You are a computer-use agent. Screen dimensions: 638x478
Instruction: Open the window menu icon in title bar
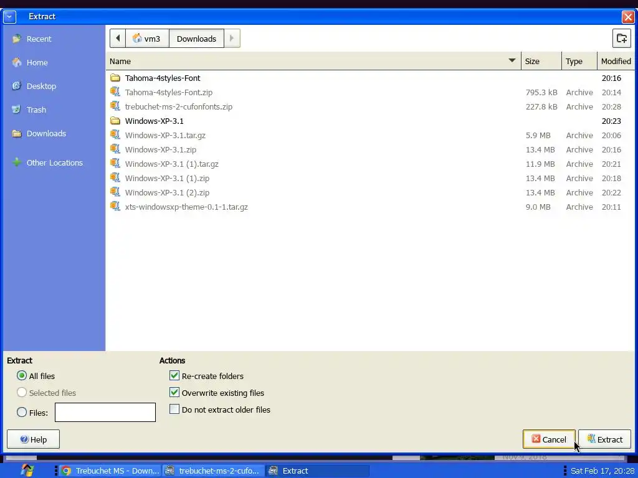coord(9,17)
